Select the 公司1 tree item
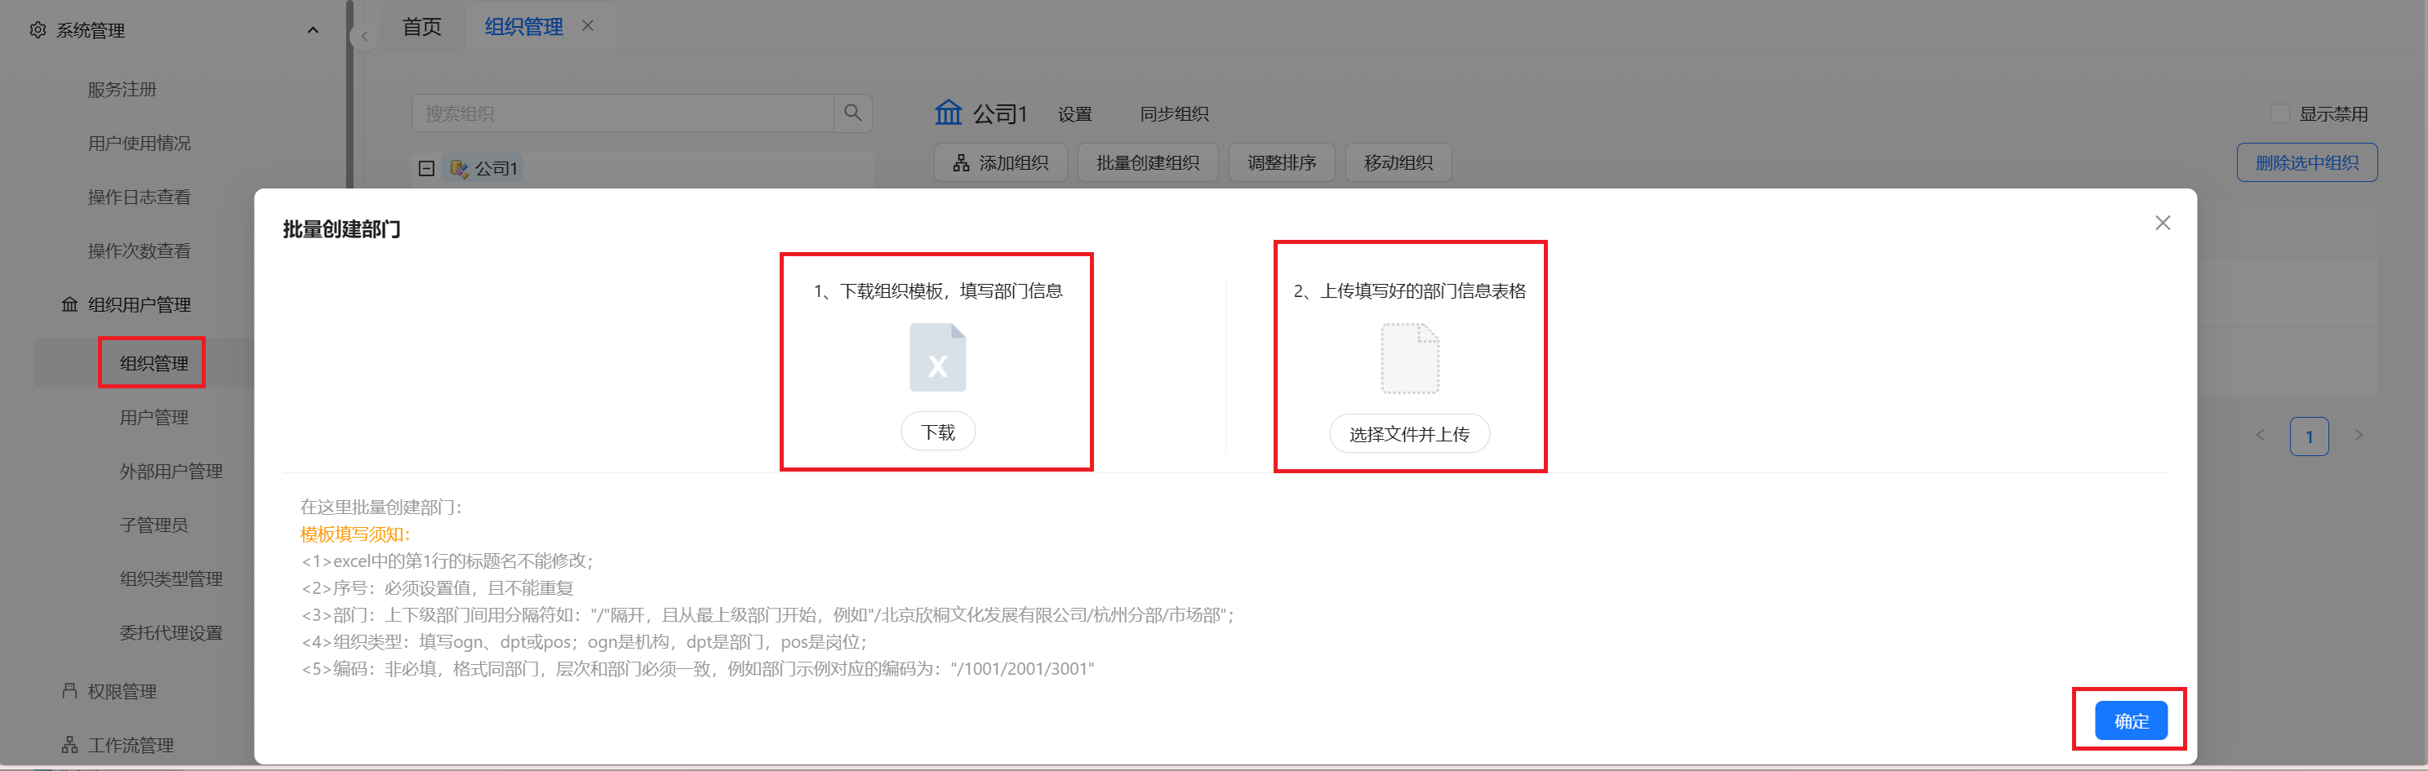This screenshot has width=2428, height=771. (484, 169)
